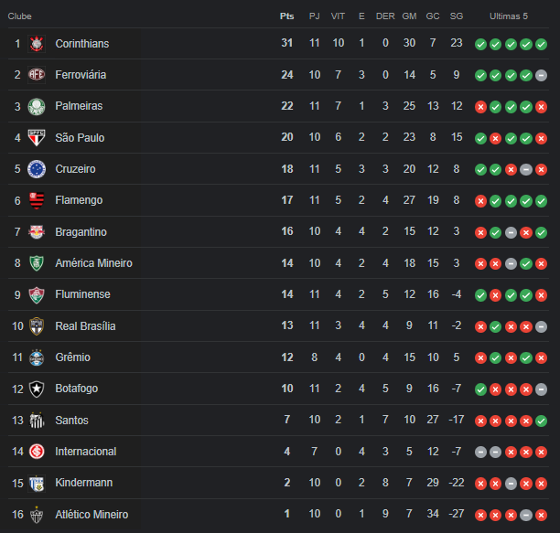Select the São Paulo shield logo
Viewport: 560px width, 533px height.
pyautogui.click(x=37, y=138)
